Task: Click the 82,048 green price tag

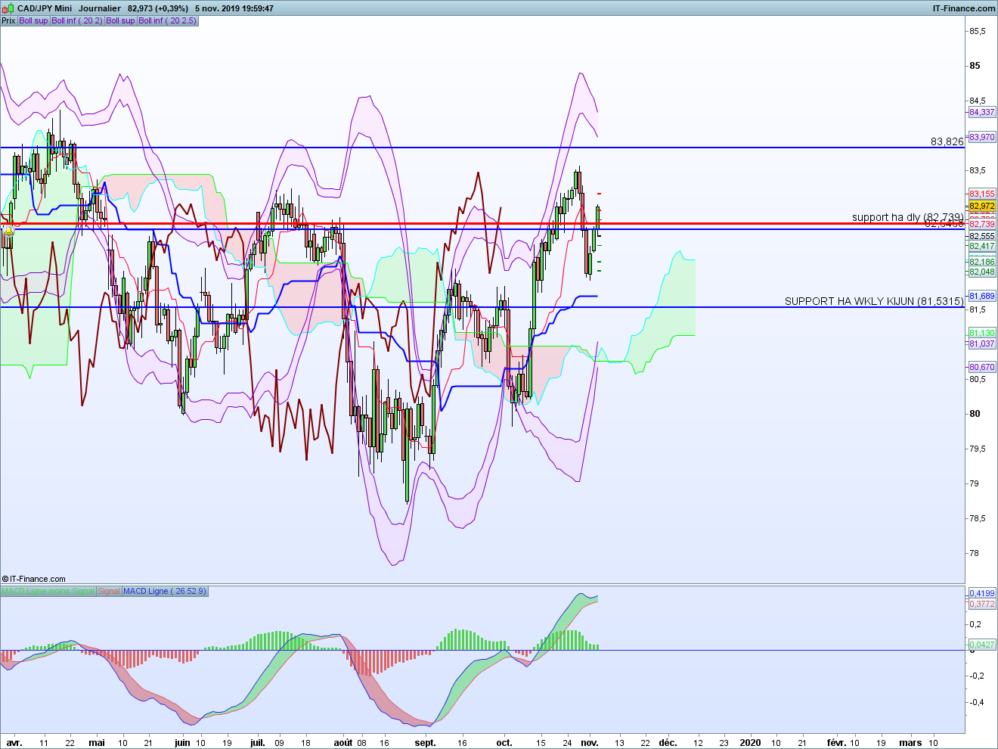Action: [982, 272]
